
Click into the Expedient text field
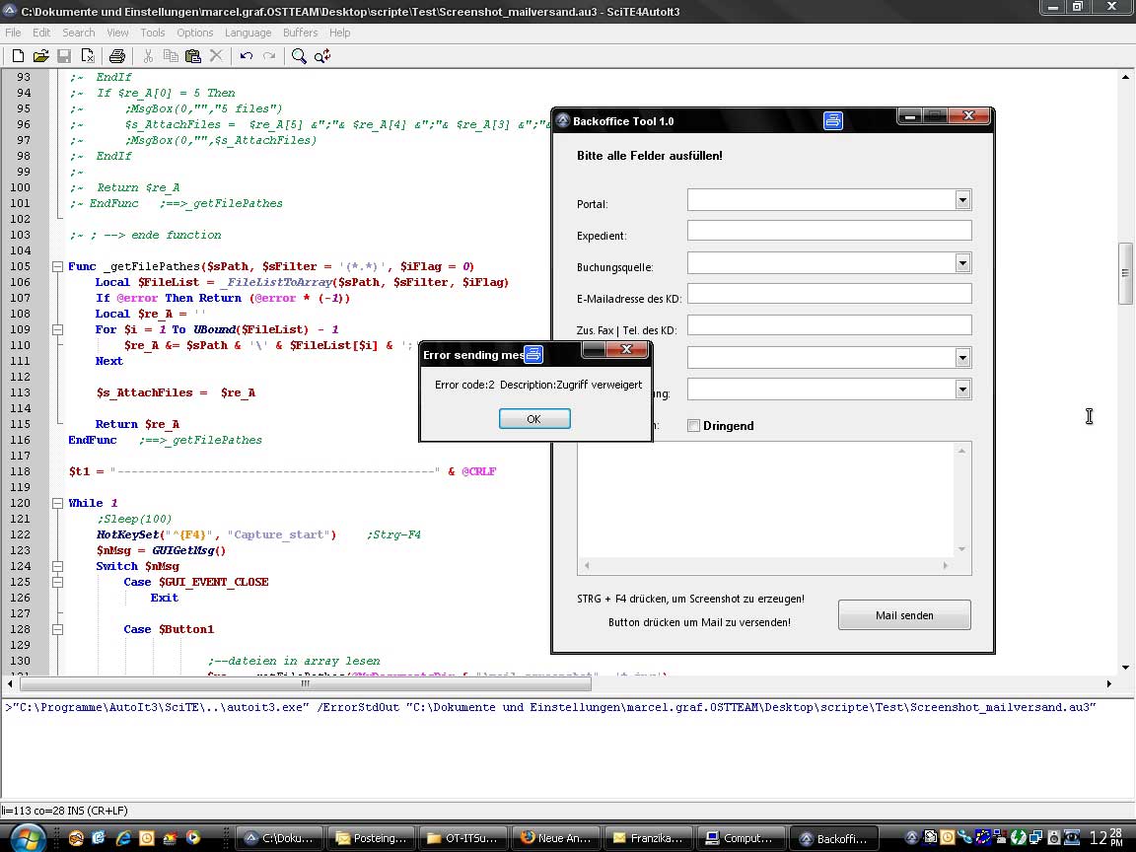[828, 231]
